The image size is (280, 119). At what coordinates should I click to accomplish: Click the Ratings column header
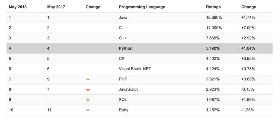[213, 7]
